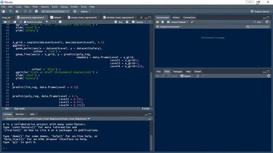Minimize the Console pane
This screenshot has width=273, height=153.
[146, 114]
